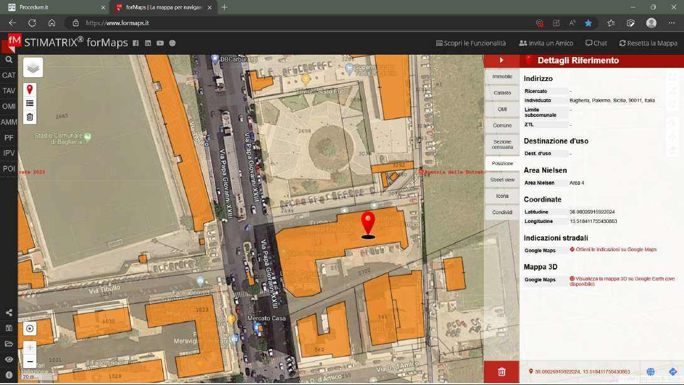Expand the Scopri le Funzionalità menu
Image resolution: width=684 pixels, height=385 pixels.
click(x=471, y=43)
